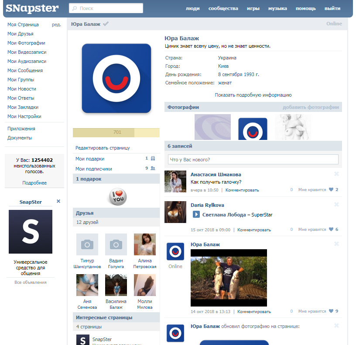Click the SNapster logo in header
The width and height of the screenshot is (356, 345).
tap(32, 8)
